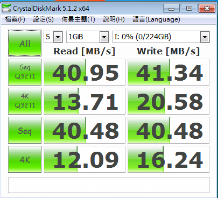This screenshot has width=218, height=198.
Task: Click the 4K read result 12.09
Action: pyautogui.click(x=85, y=159)
